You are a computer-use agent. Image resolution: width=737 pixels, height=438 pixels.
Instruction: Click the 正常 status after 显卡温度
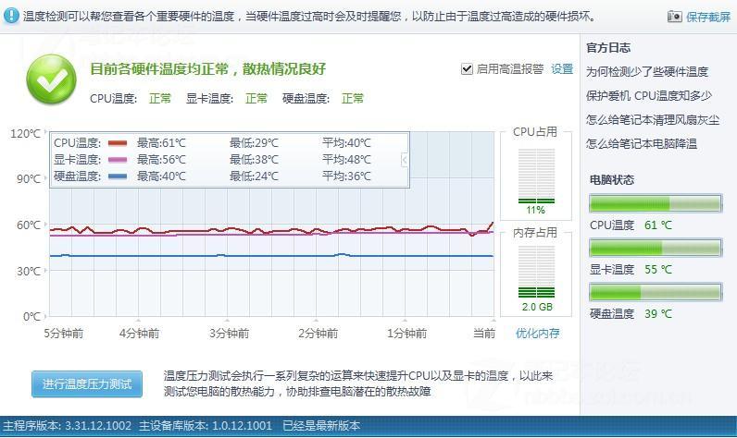256,99
